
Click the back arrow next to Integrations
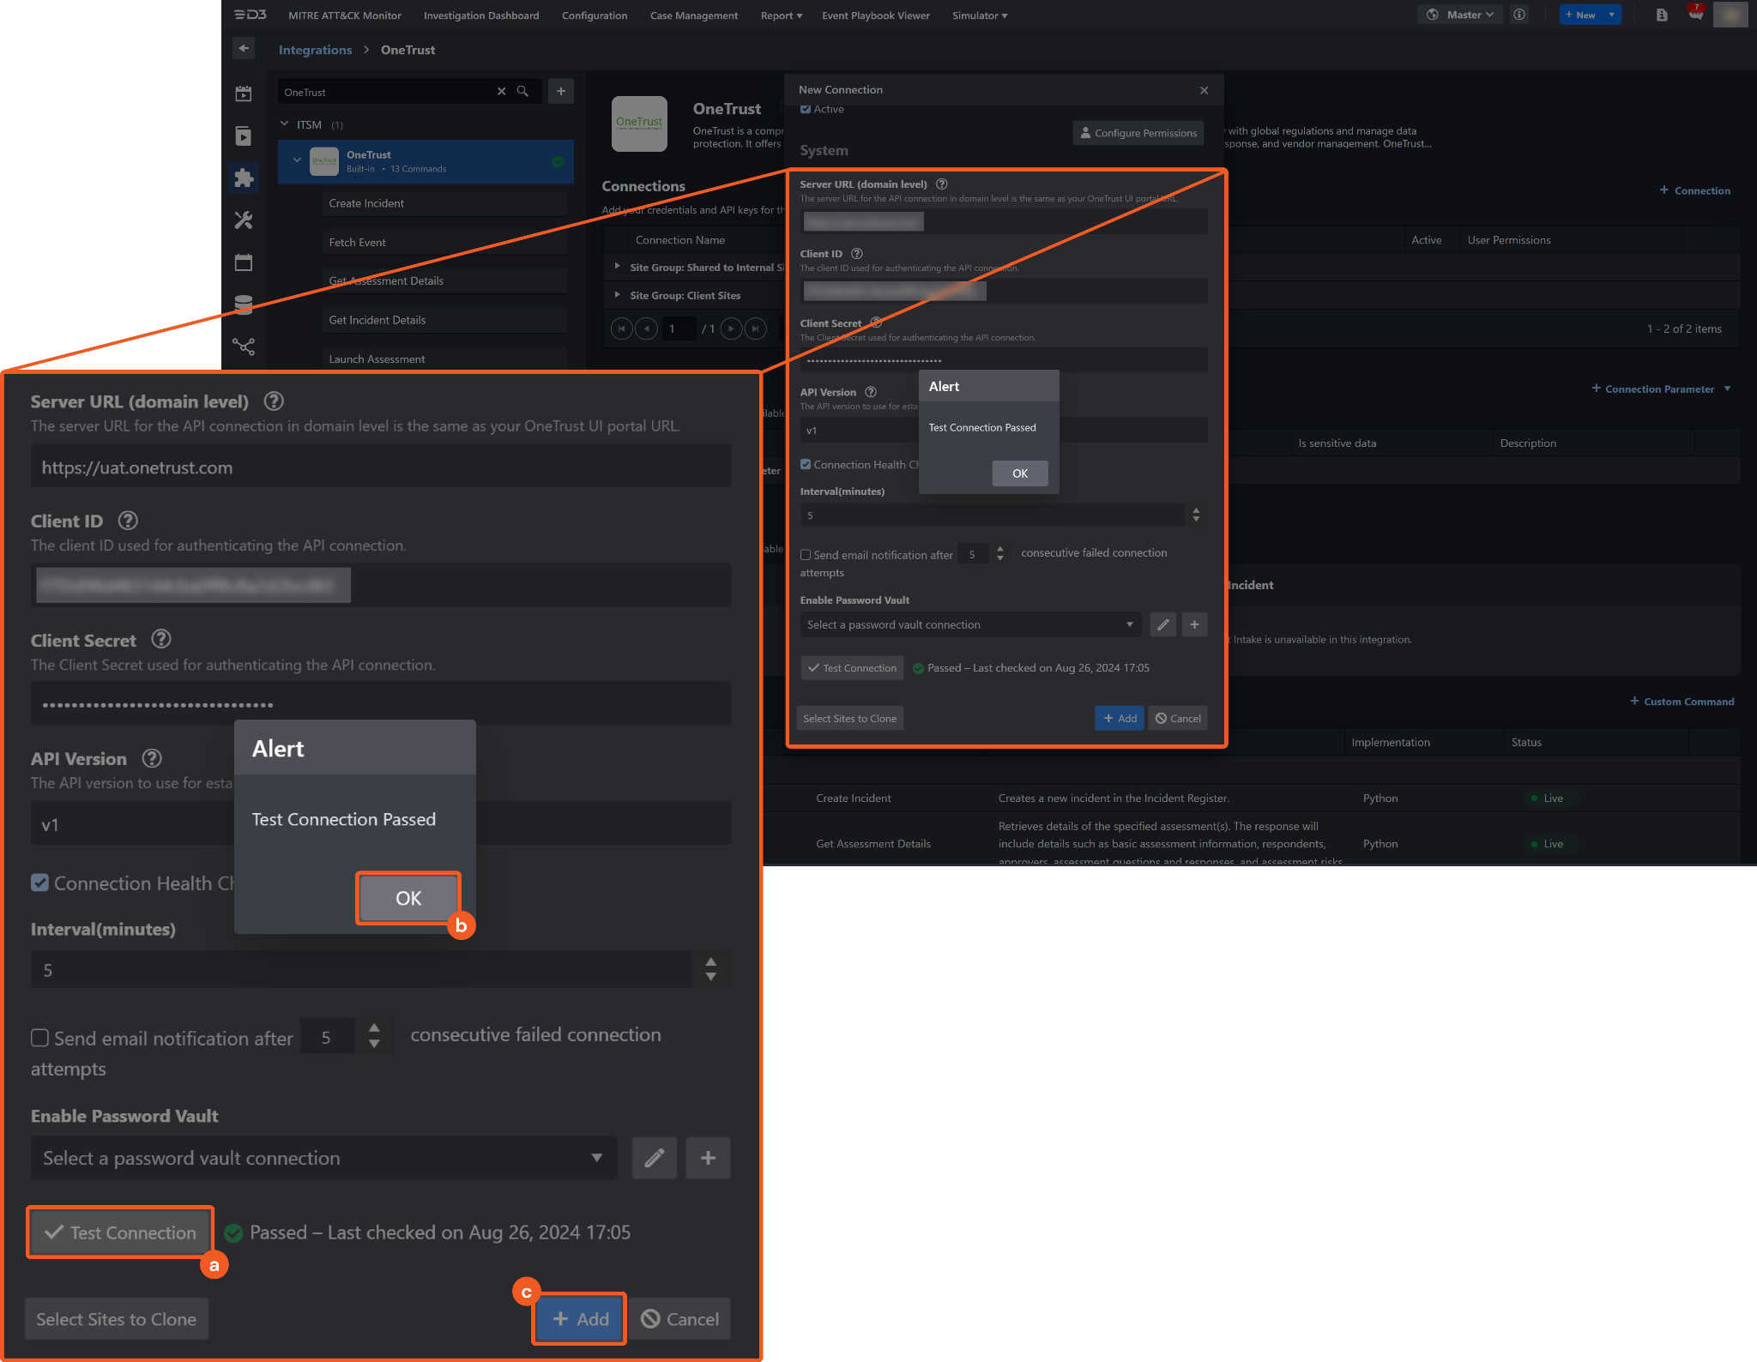244,49
